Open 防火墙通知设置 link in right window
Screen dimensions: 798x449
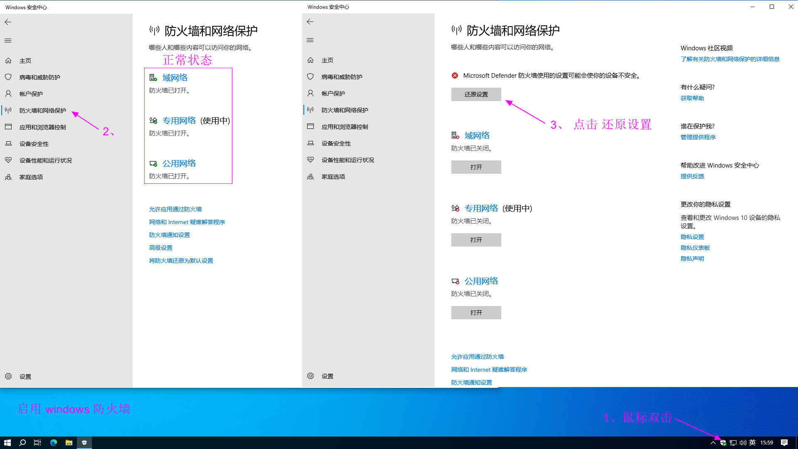pyautogui.click(x=472, y=382)
